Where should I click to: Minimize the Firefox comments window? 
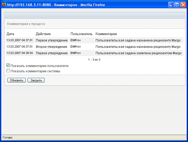pyautogui.click(x=171, y=5)
